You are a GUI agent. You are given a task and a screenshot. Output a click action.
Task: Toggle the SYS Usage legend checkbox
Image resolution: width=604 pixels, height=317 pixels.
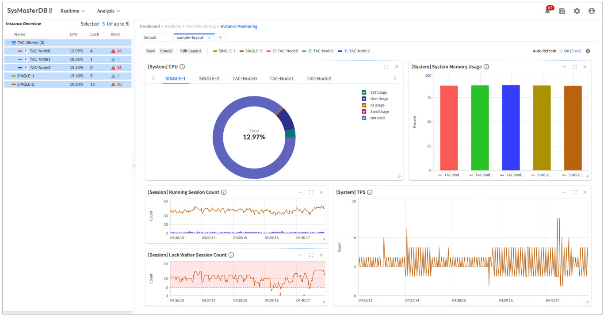click(364, 92)
